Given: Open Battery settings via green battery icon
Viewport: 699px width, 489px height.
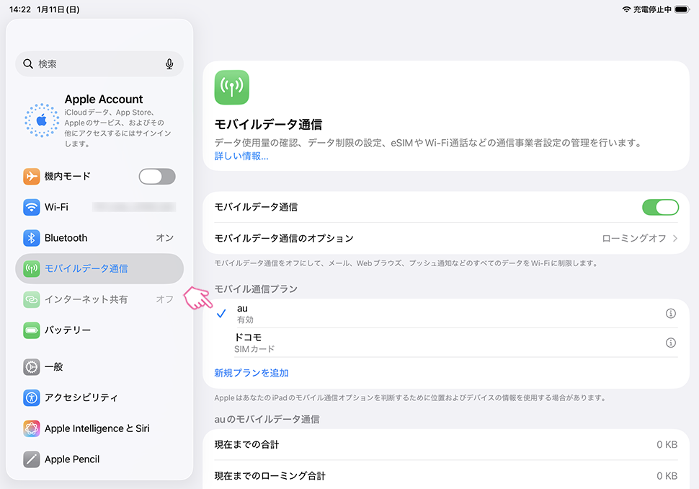Looking at the screenshot, I should click(x=31, y=330).
